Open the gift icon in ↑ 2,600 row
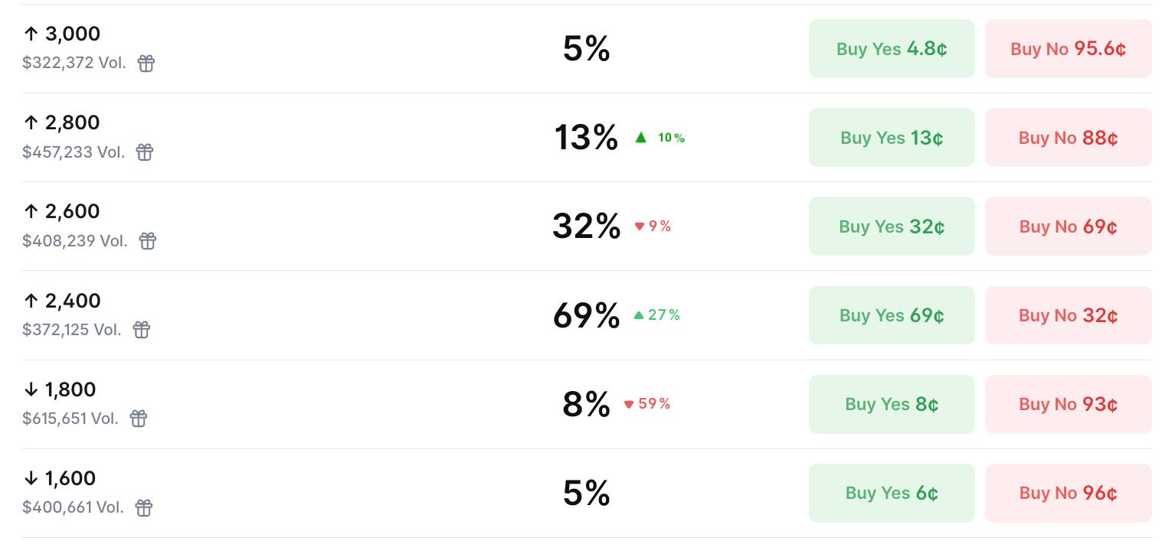The height and width of the screenshot is (541, 1162). tap(148, 241)
